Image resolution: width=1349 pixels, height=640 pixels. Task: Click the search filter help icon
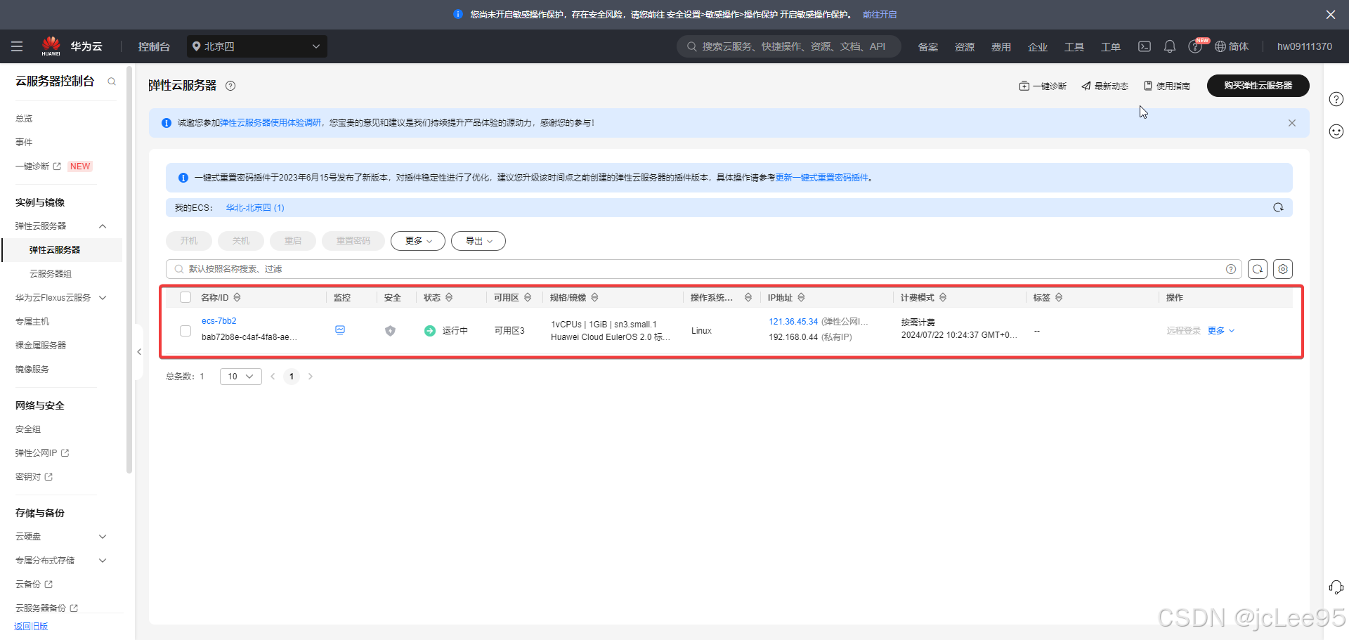pos(1231,269)
